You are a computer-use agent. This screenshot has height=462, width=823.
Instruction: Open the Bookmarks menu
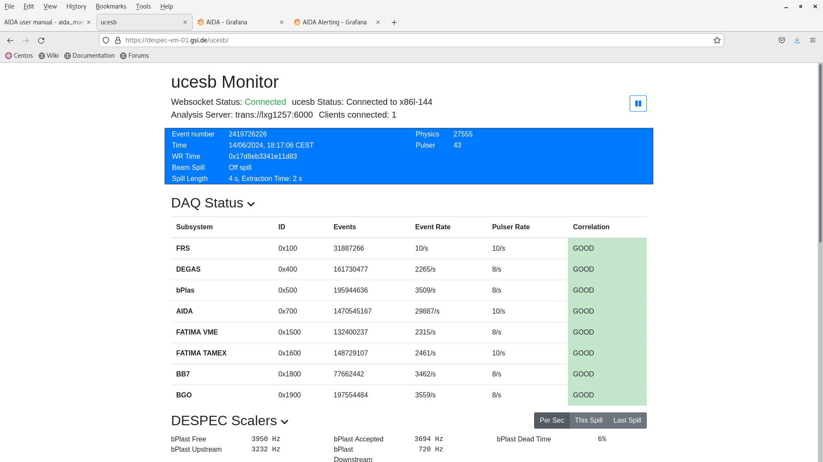coord(111,6)
